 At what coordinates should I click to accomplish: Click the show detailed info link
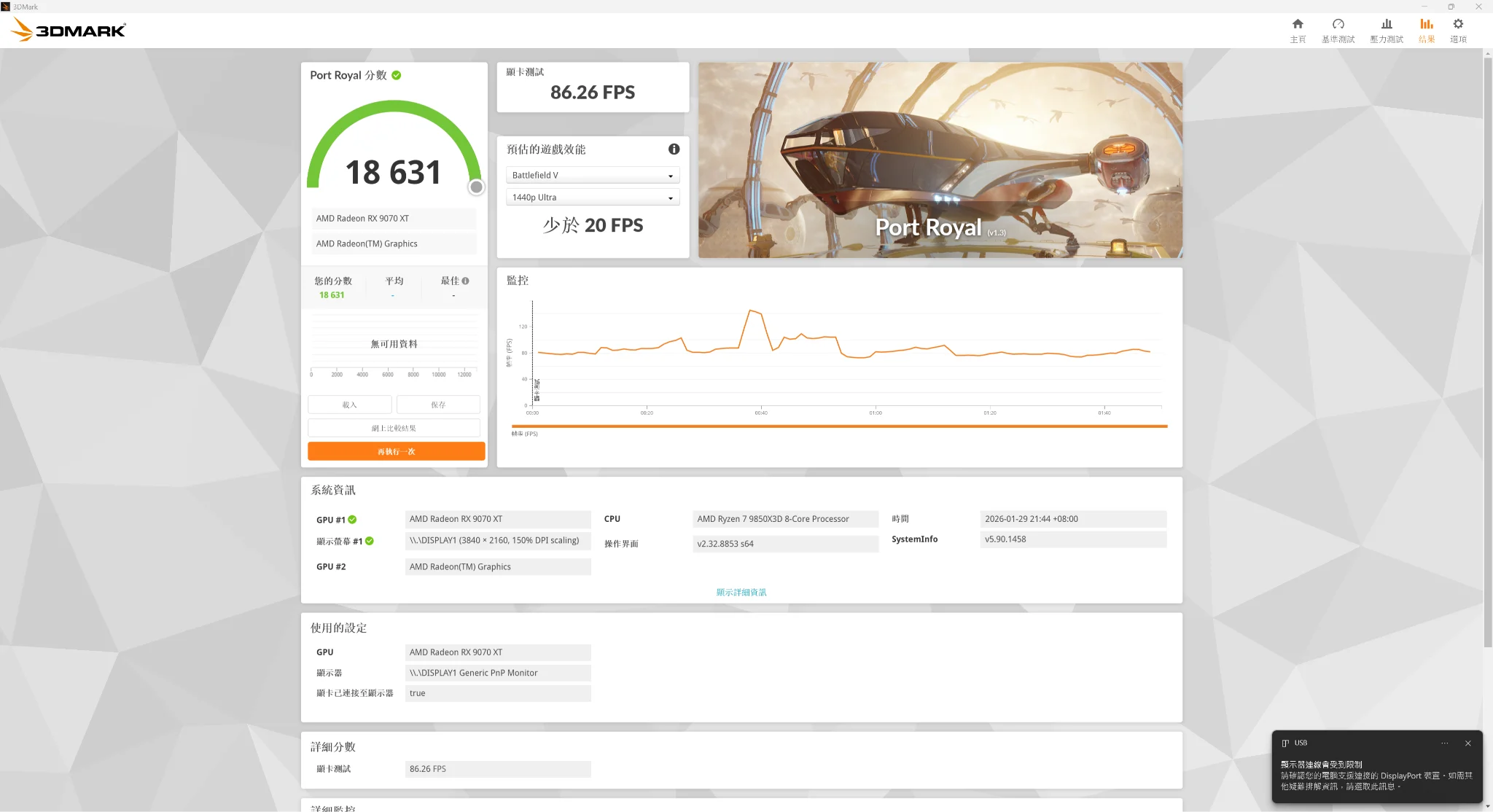tap(741, 592)
